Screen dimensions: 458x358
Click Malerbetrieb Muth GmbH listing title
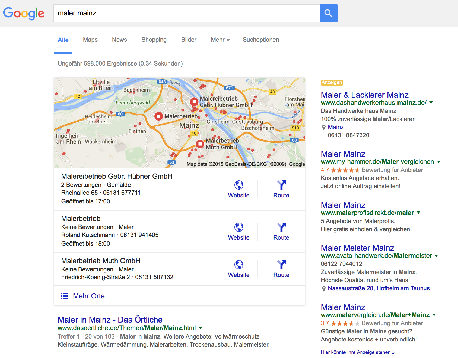[101, 261]
